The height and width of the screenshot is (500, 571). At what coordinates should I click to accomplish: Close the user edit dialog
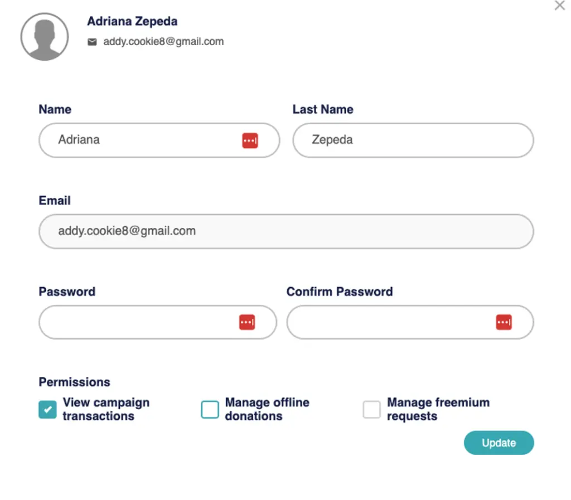559,6
